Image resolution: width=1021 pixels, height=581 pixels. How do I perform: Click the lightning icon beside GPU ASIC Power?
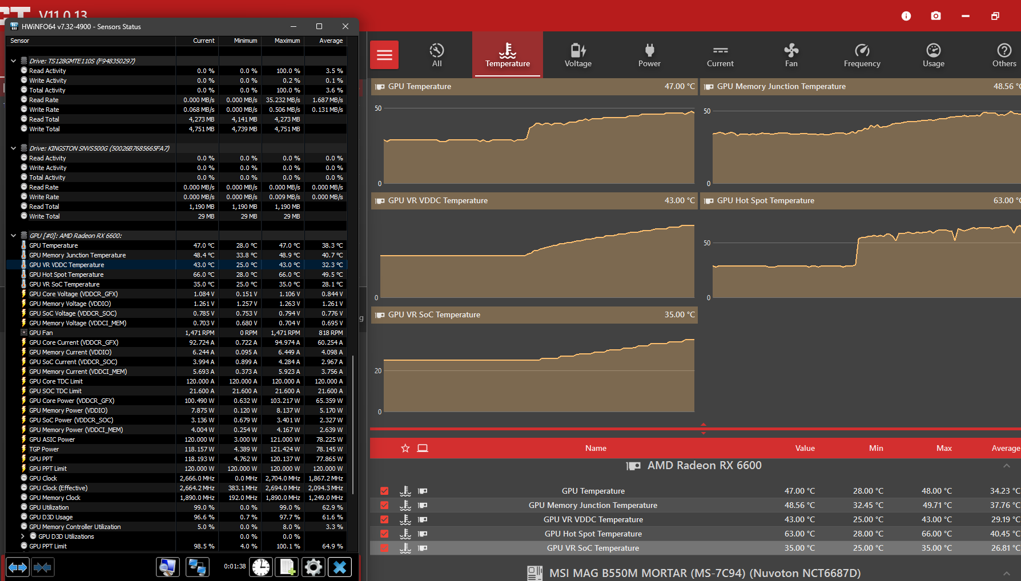click(24, 439)
